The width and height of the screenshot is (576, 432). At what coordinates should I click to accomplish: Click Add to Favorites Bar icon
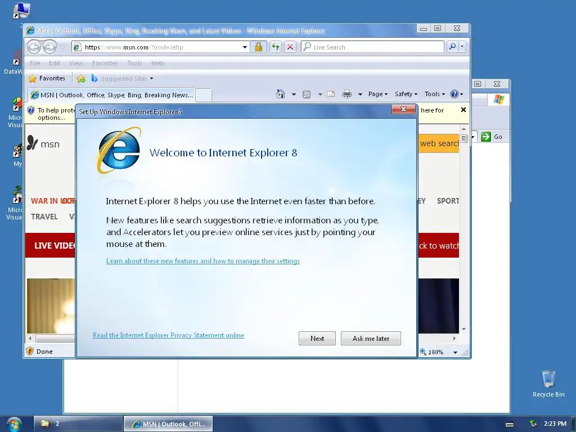[81, 78]
